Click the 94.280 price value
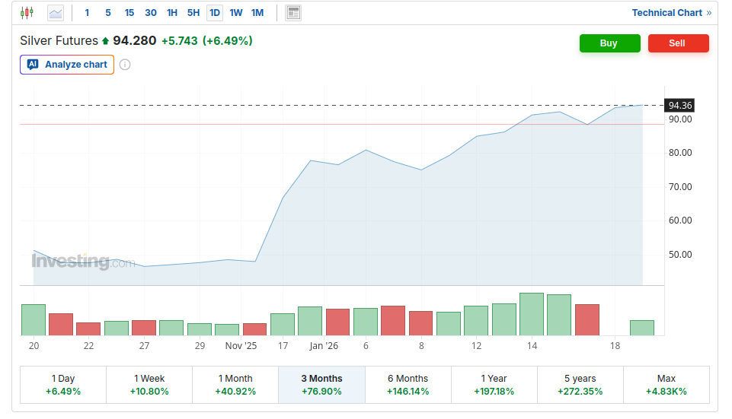This screenshot has width=732, height=419. pos(135,41)
